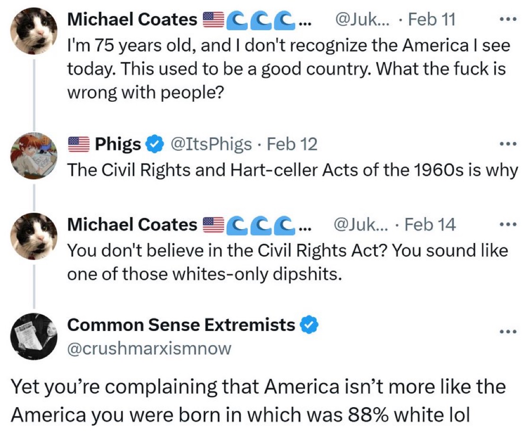Open Common Sense Extremists' profile avatar
The image size is (532, 435).
pos(34,336)
